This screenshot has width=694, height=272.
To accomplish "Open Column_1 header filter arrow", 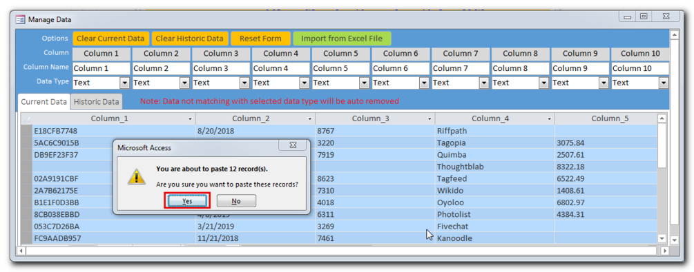I will point(191,118).
